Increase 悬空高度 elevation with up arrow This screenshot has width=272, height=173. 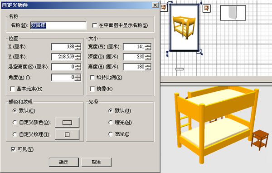[78, 65]
